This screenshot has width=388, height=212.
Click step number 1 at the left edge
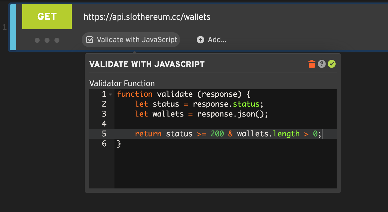pyautogui.click(x=4, y=28)
